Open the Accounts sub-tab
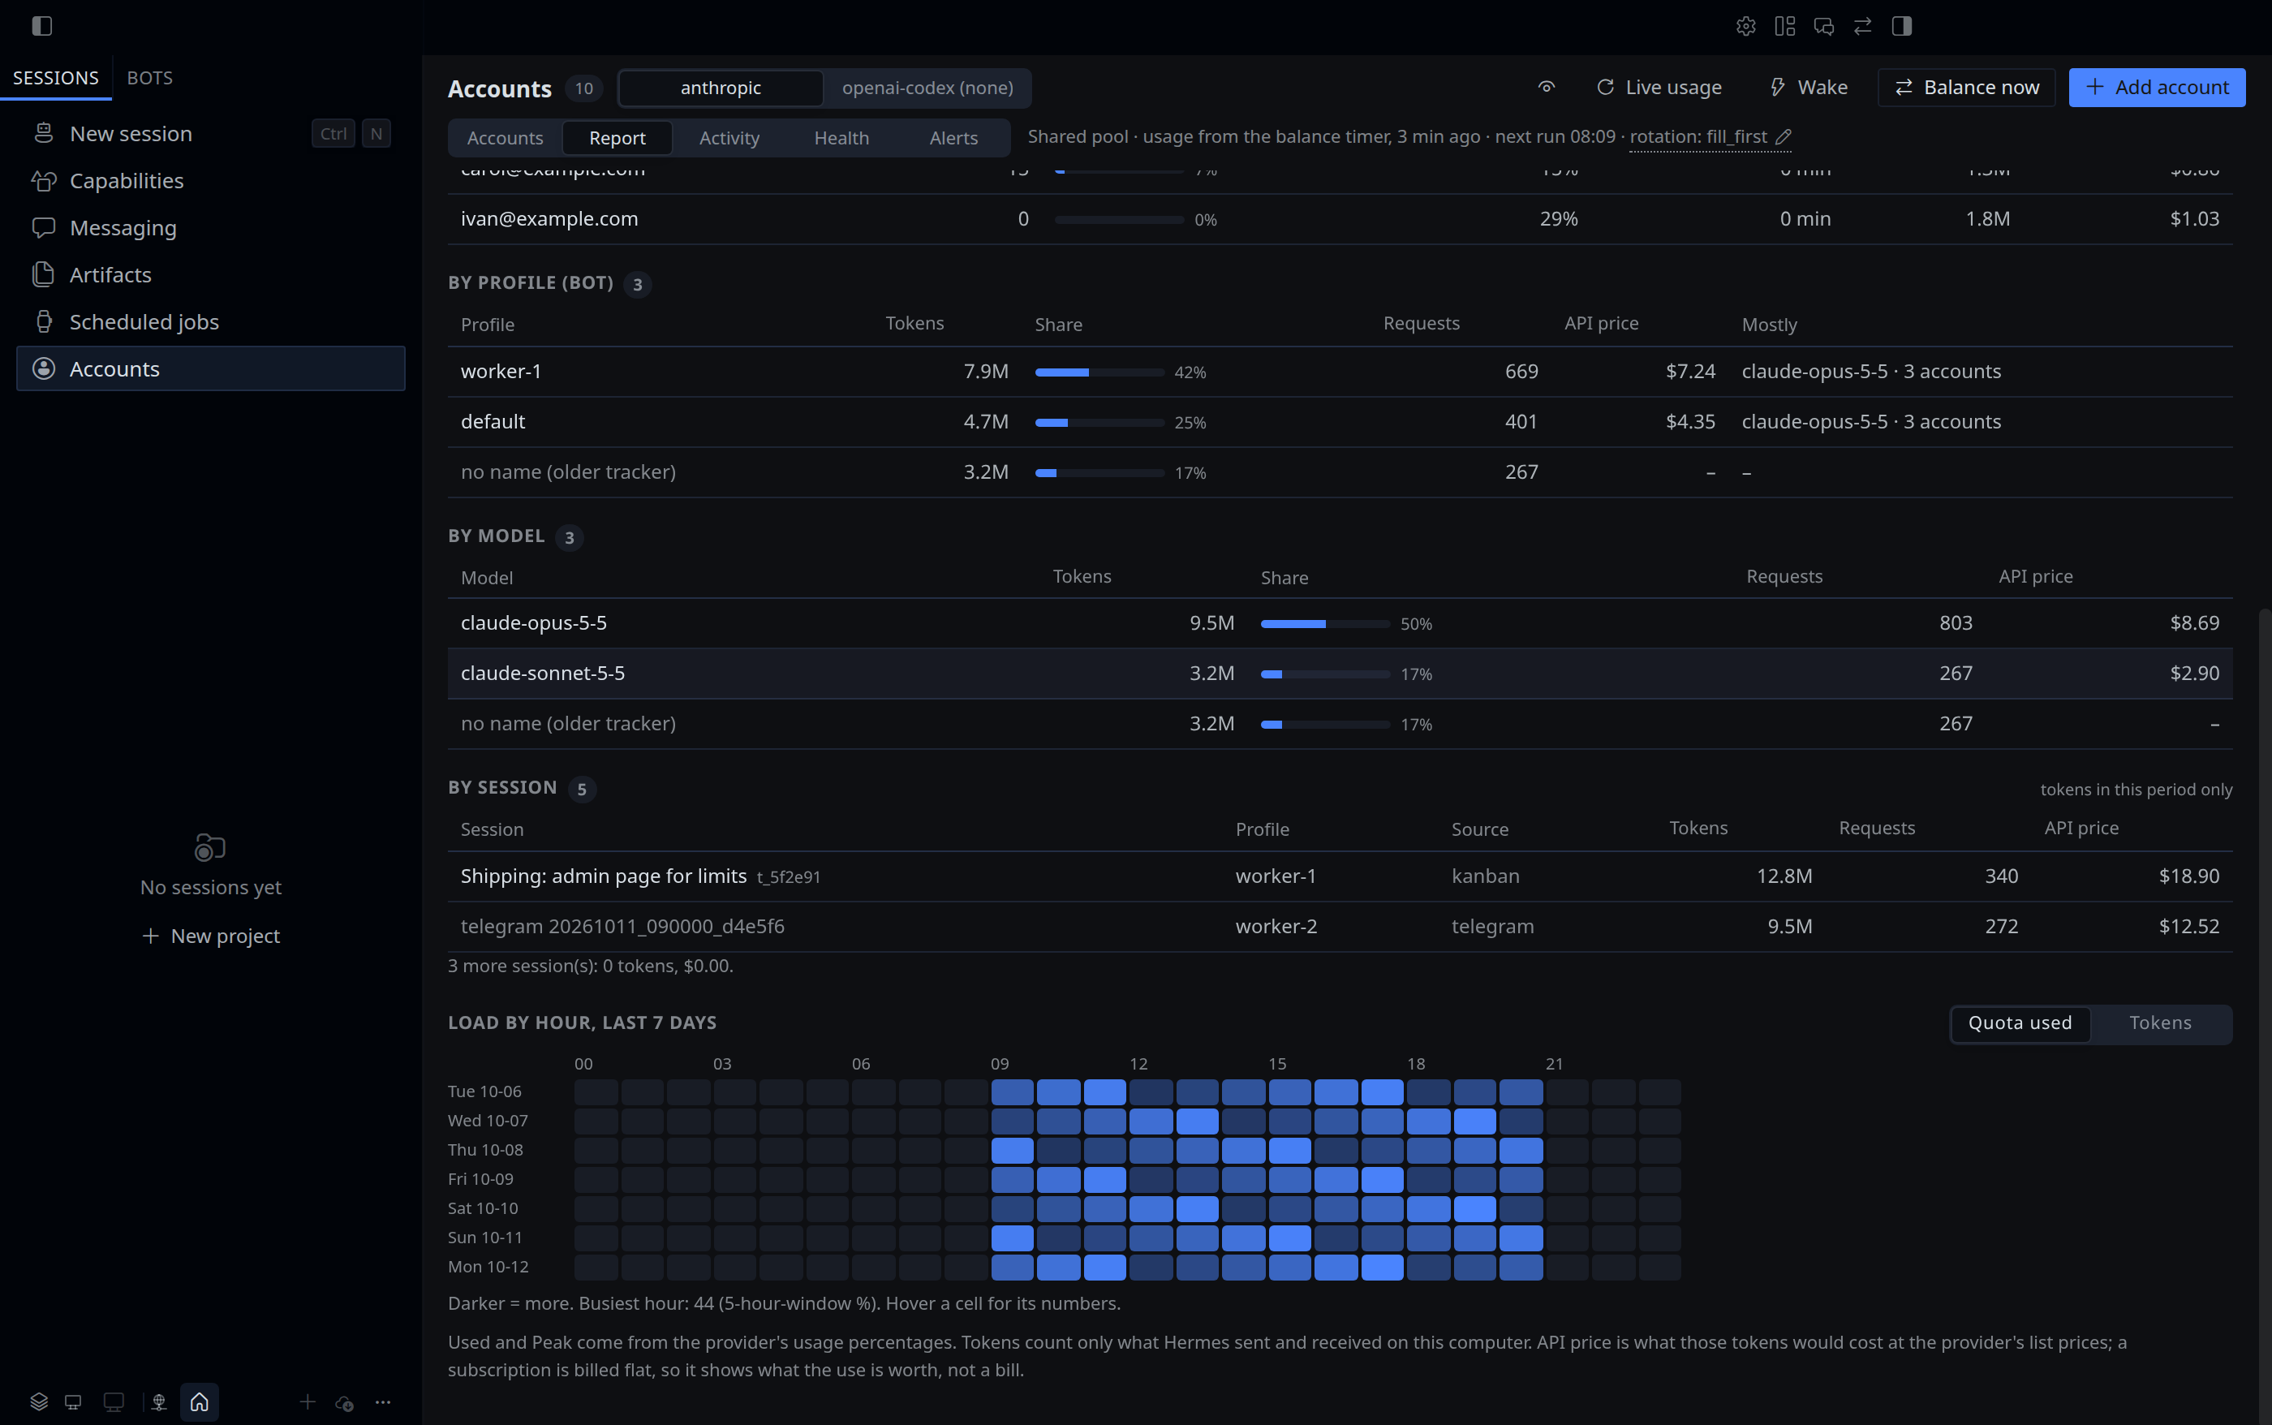Viewport: 2272px width, 1425px height. pos(505,138)
